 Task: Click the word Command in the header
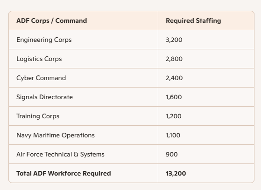[x=71, y=21]
